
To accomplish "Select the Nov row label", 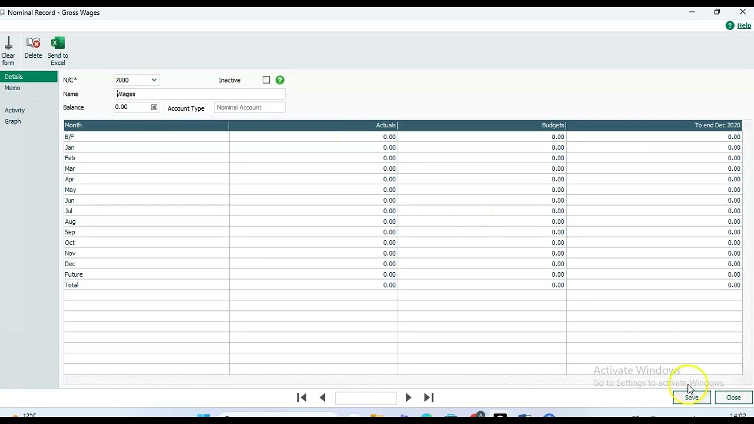I will (70, 253).
